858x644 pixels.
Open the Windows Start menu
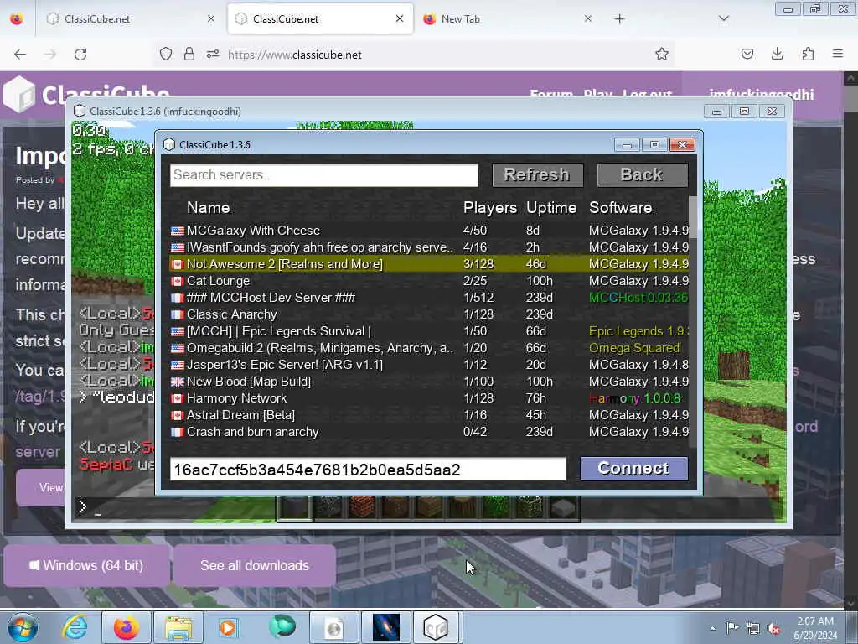pos(23,627)
